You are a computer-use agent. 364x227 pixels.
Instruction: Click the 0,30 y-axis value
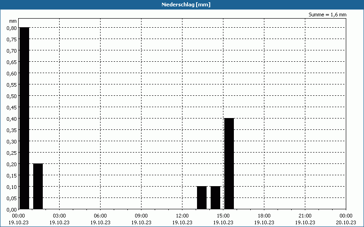[x=12, y=142]
